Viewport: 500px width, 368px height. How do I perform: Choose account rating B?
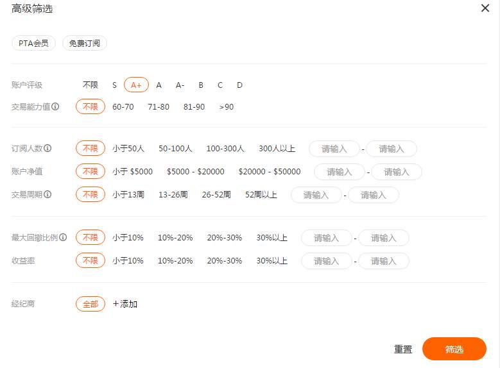201,85
